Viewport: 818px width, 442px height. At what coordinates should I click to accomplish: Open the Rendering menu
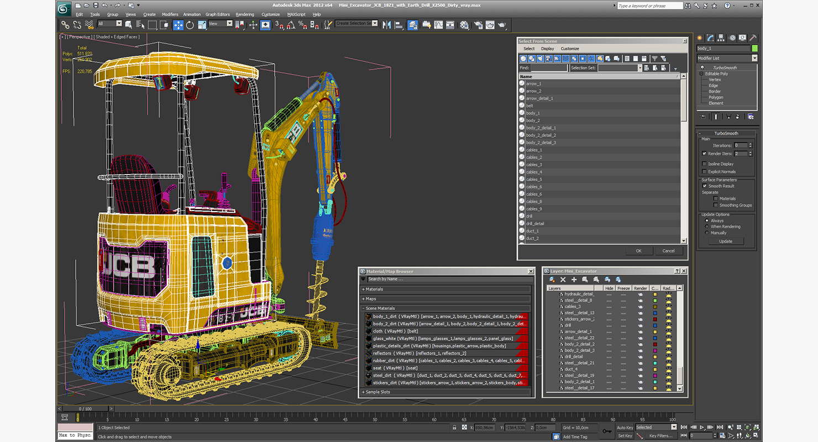pos(245,14)
